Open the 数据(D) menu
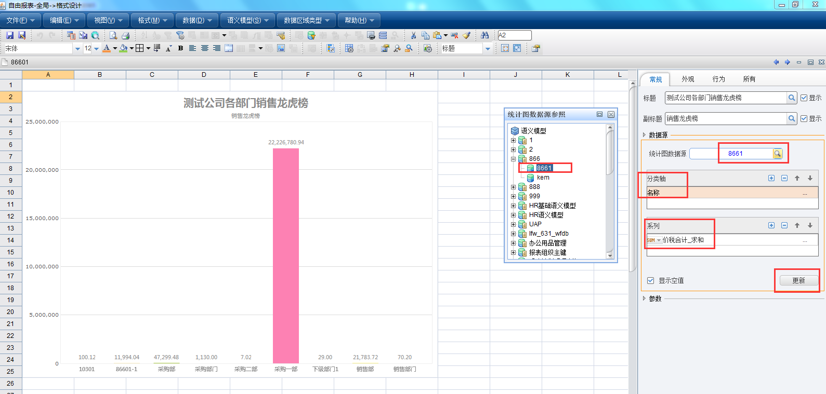Screen dimensions: 826x394 (x=196, y=20)
